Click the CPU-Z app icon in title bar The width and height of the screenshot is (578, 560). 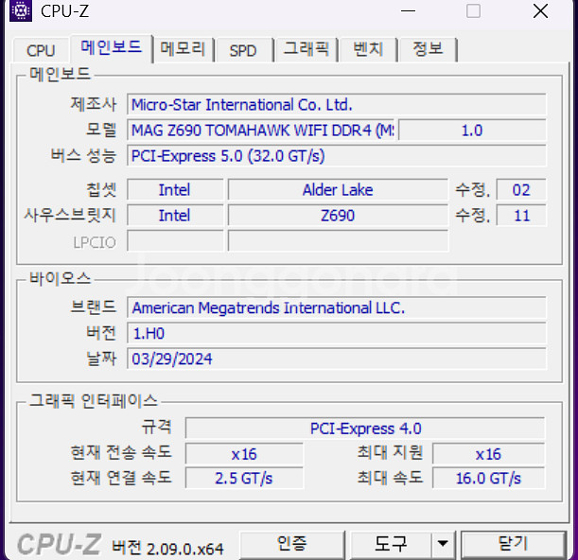click(x=20, y=12)
